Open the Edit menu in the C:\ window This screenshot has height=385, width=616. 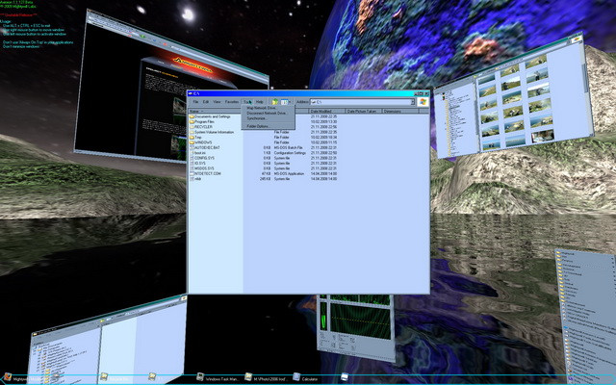tap(205, 102)
